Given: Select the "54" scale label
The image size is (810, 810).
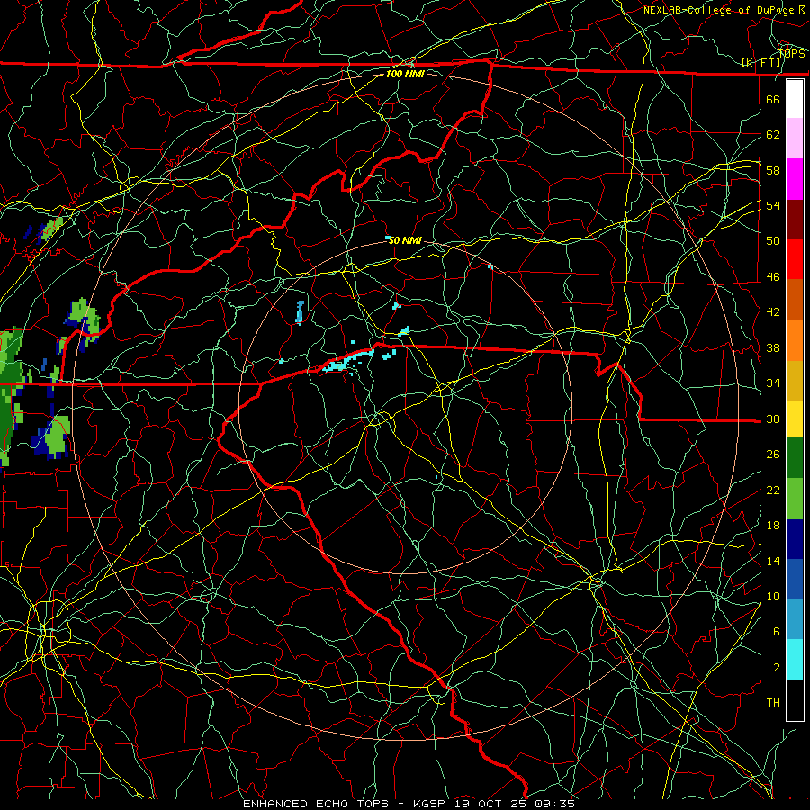Looking at the screenshot, I should click(x=773, y=205).
